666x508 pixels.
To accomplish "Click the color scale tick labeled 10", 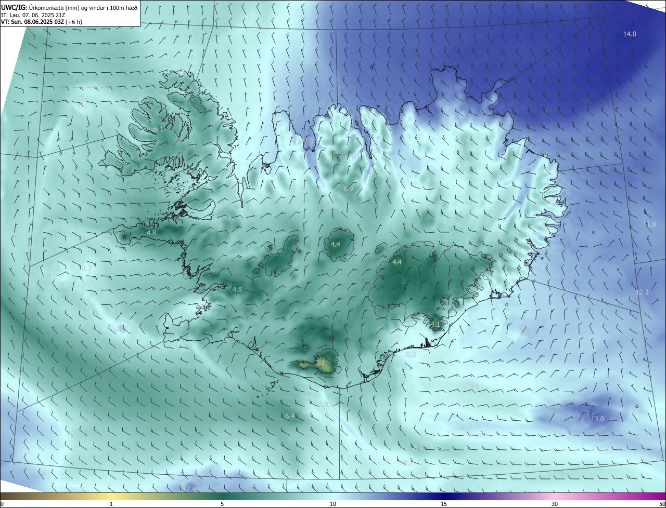I will pos(333,504).
